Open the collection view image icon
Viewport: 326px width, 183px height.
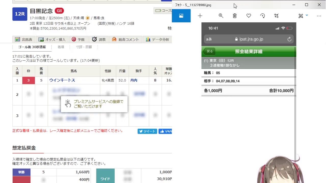(181, 16)
